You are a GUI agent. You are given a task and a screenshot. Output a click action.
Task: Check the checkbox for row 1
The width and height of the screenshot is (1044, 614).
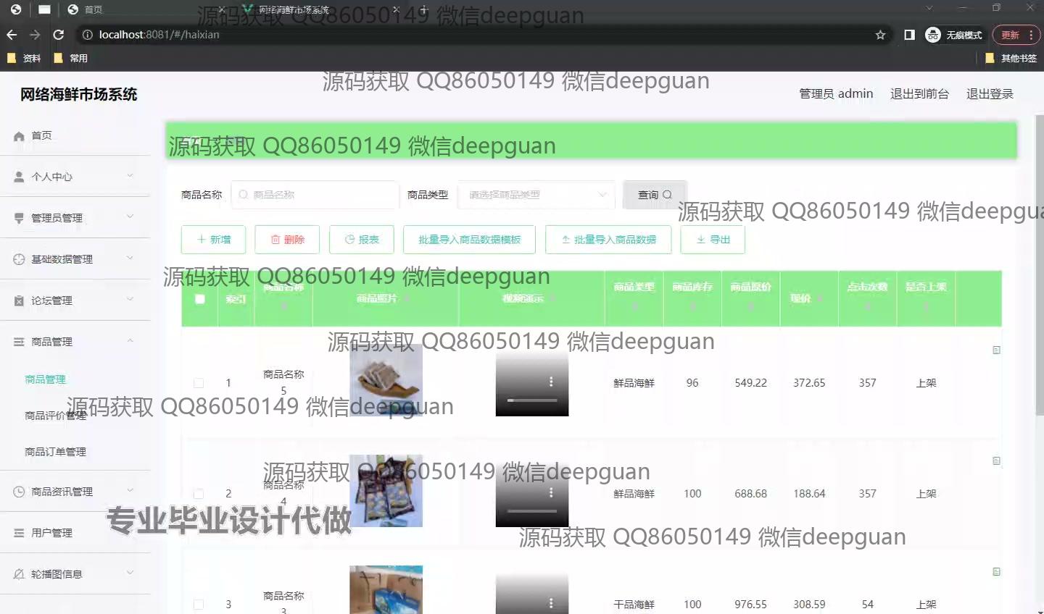(199, 383)
